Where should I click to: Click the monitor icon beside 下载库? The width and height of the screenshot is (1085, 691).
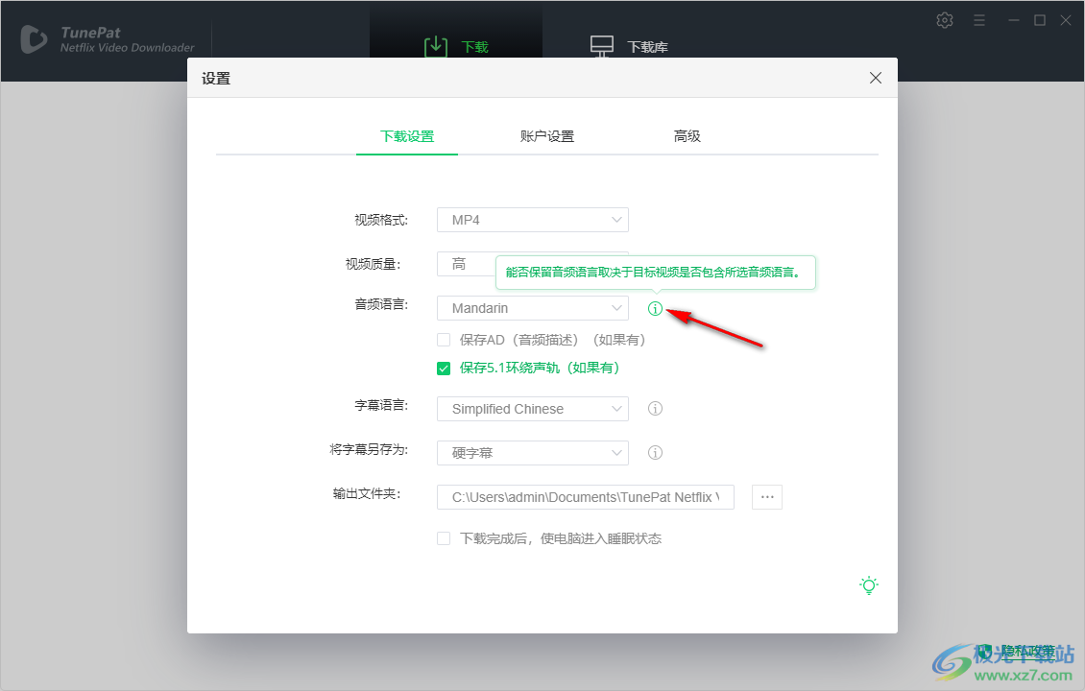(x=602, y=44)
